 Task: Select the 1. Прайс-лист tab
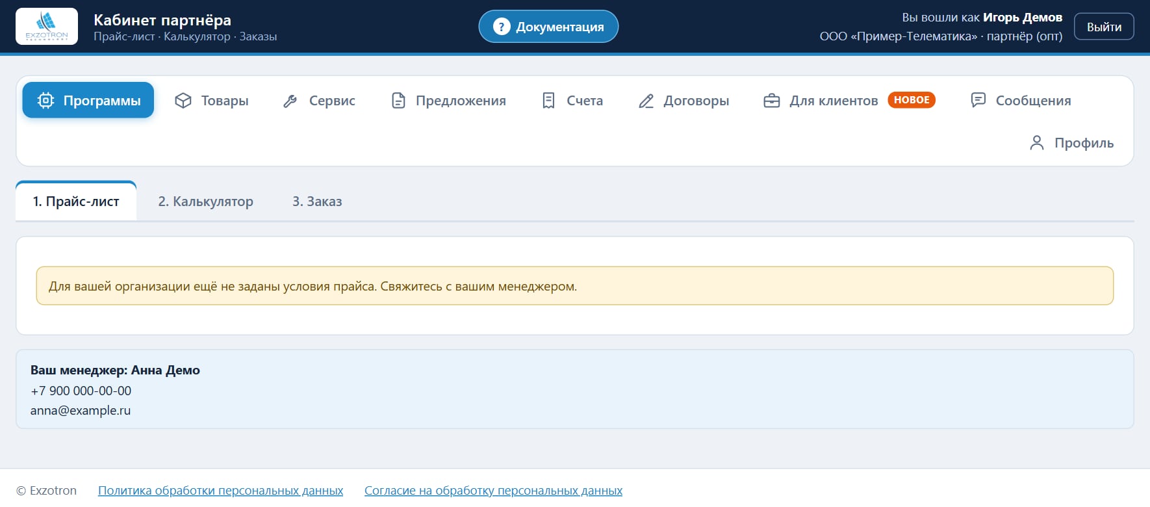click(76, 201)
